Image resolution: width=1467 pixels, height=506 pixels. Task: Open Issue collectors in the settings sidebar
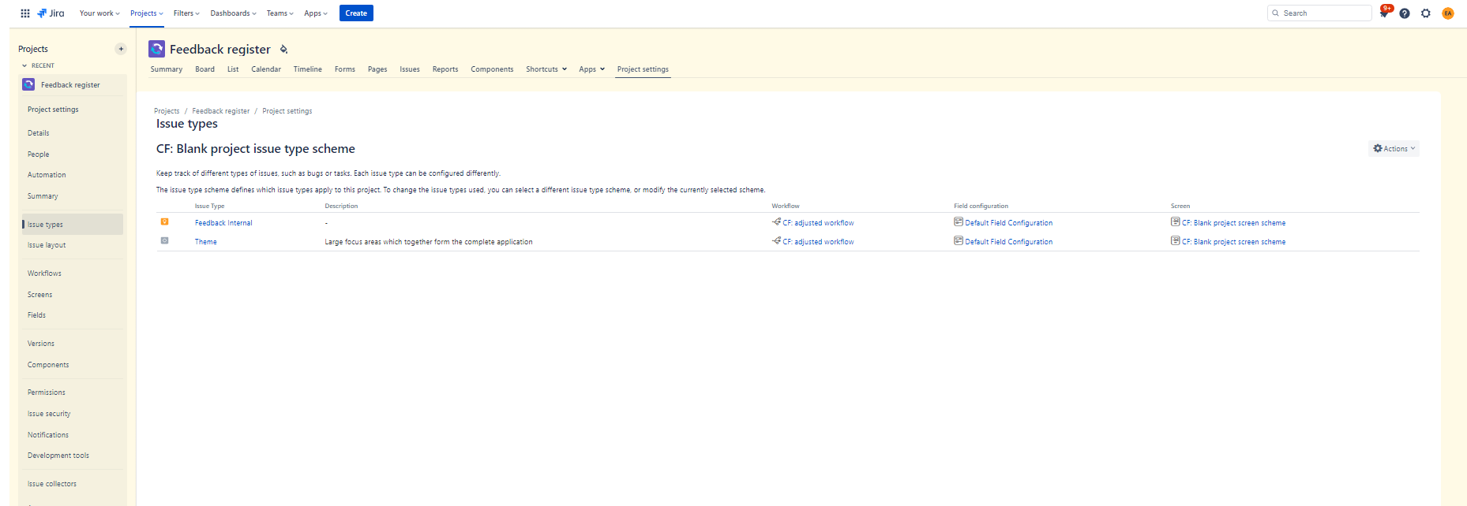pos(52,484)
